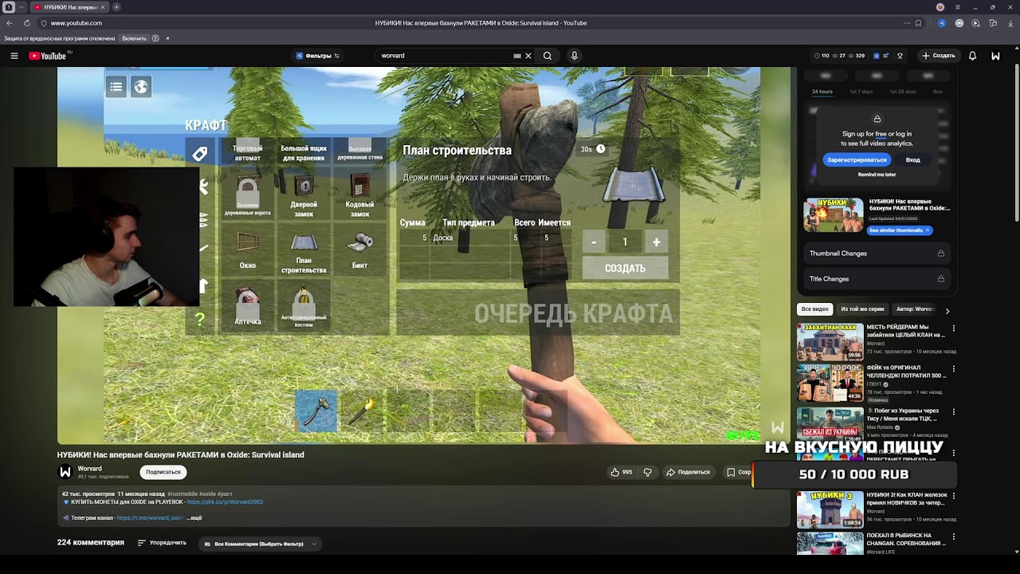Click the trophy icon in extension stats bar

(900, 56)
